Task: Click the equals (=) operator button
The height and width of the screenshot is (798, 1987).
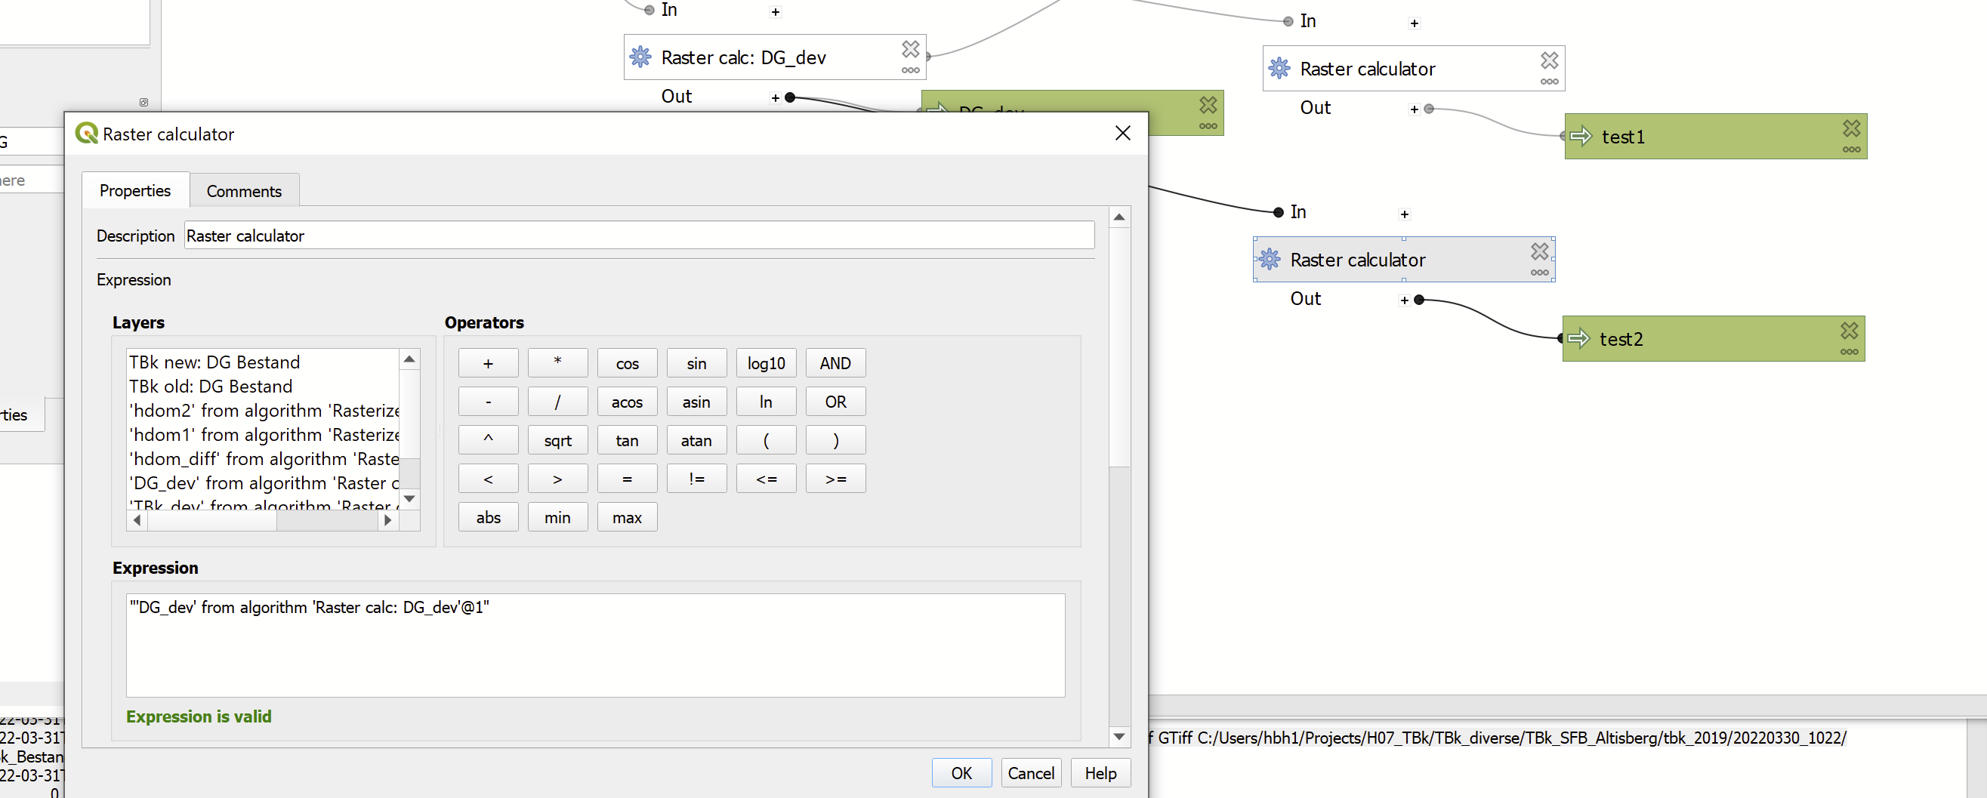Action: [627, 479]
